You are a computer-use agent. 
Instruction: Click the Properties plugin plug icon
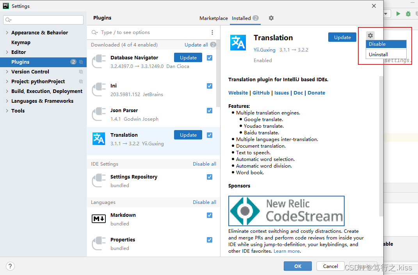tap(99, 243)
